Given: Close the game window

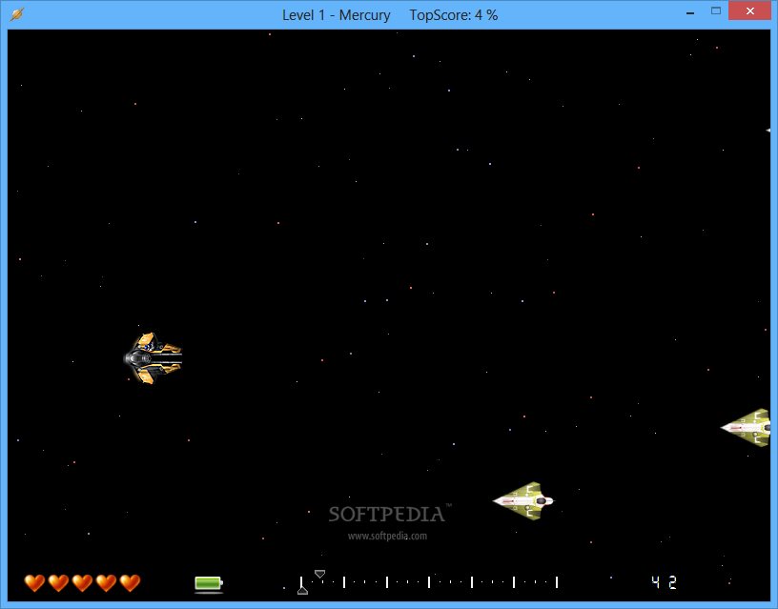Looking at the screenshot, I should [x=749, y=10].
